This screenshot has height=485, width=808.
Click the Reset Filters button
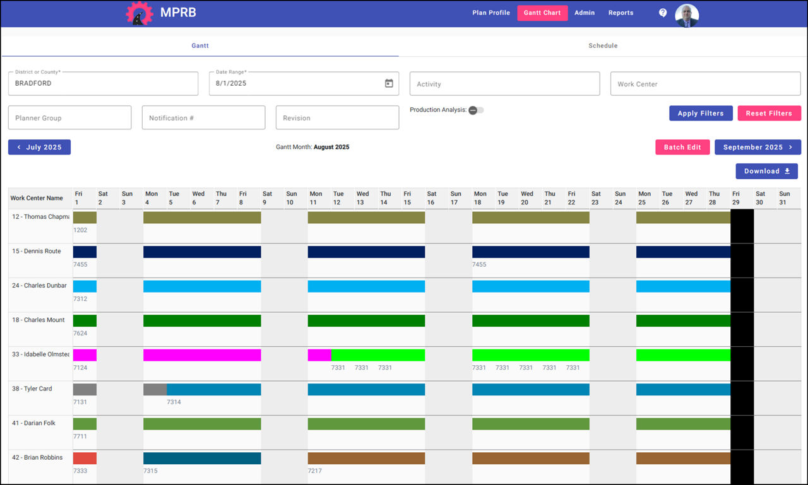(x=769, y=113)
